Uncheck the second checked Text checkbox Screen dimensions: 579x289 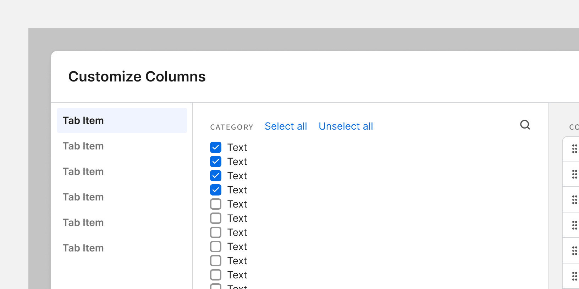click(x=216, y=161)
